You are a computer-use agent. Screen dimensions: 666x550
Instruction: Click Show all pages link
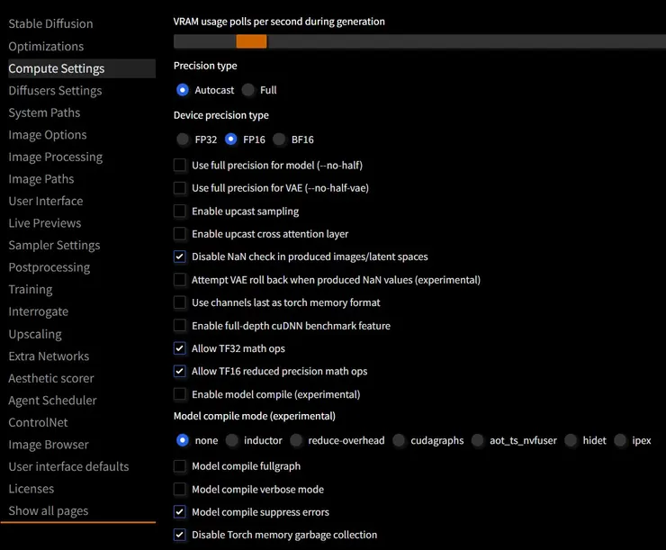[x=49, y=510]
